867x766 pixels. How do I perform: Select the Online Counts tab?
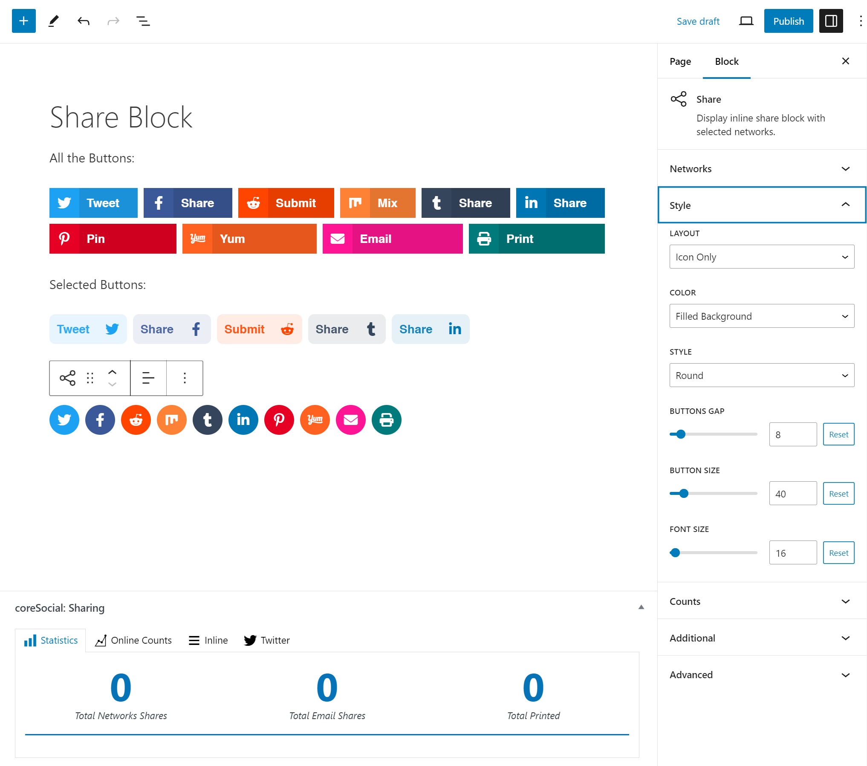(x=134, y=640)
